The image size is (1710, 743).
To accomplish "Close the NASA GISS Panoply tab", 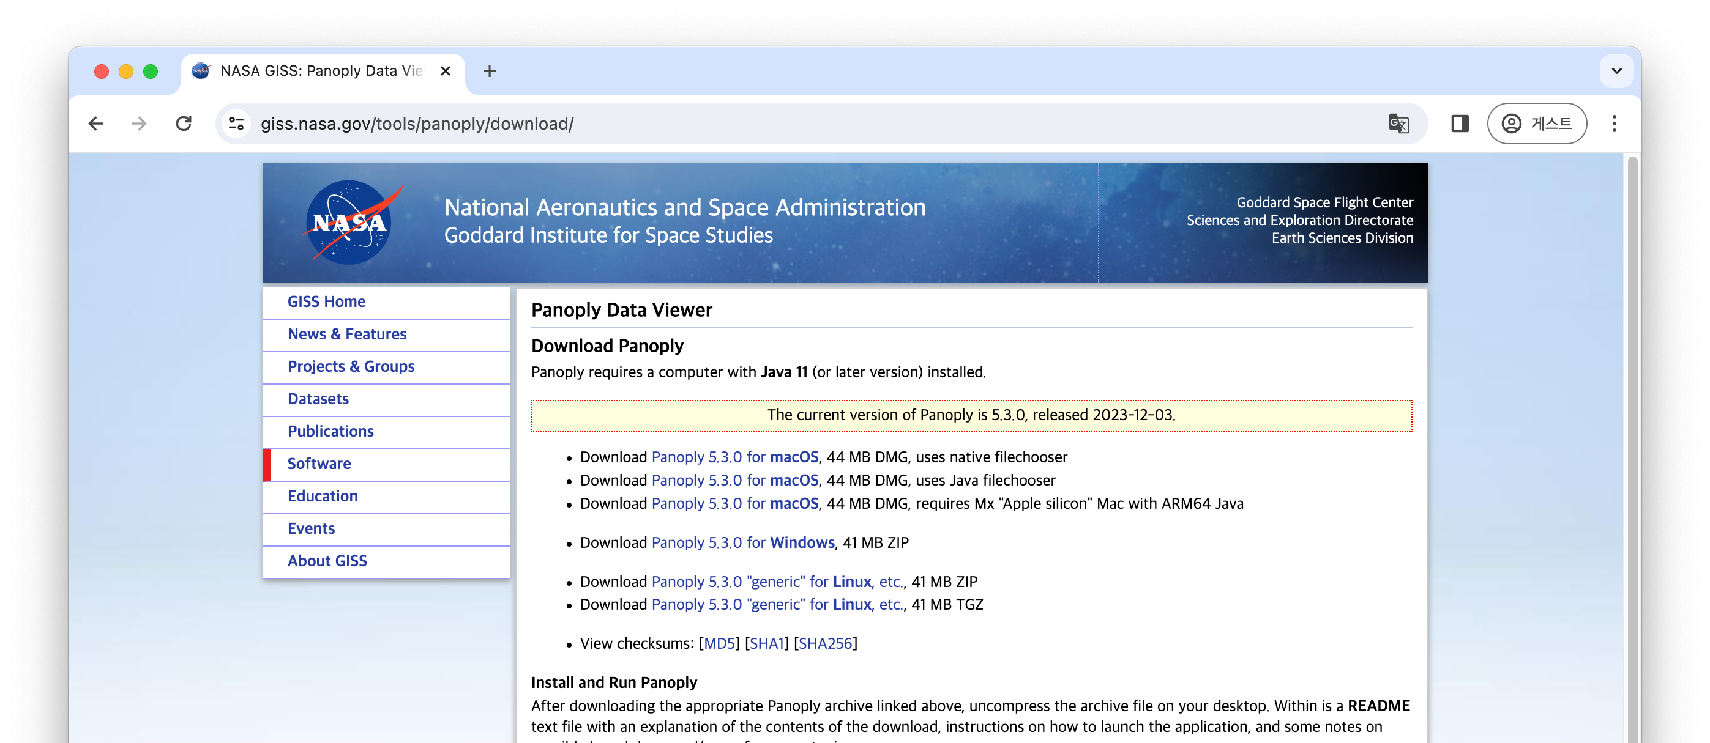I will [446, 71].
